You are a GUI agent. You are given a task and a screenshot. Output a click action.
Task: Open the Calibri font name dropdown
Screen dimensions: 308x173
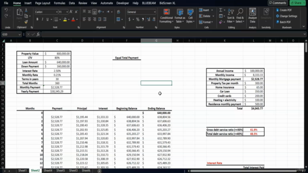pyautogui.click(x=57, y=12)
